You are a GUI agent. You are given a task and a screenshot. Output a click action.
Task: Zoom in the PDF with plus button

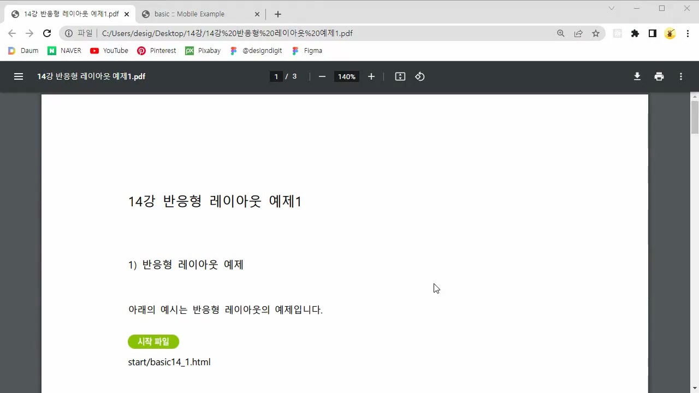[x=371, y=76]
